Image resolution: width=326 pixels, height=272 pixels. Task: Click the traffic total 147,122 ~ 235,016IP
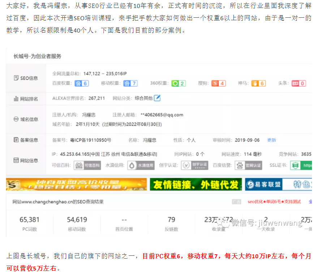[x=105, y=74]
